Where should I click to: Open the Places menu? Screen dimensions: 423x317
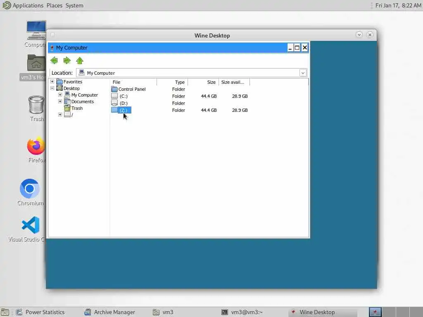point(54,5)
